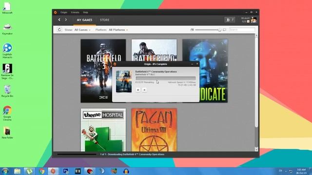Select the New folder desktop icon
The height and width of the screenshot is (175, 312).
pyautogui.click(x=7, y=133)
